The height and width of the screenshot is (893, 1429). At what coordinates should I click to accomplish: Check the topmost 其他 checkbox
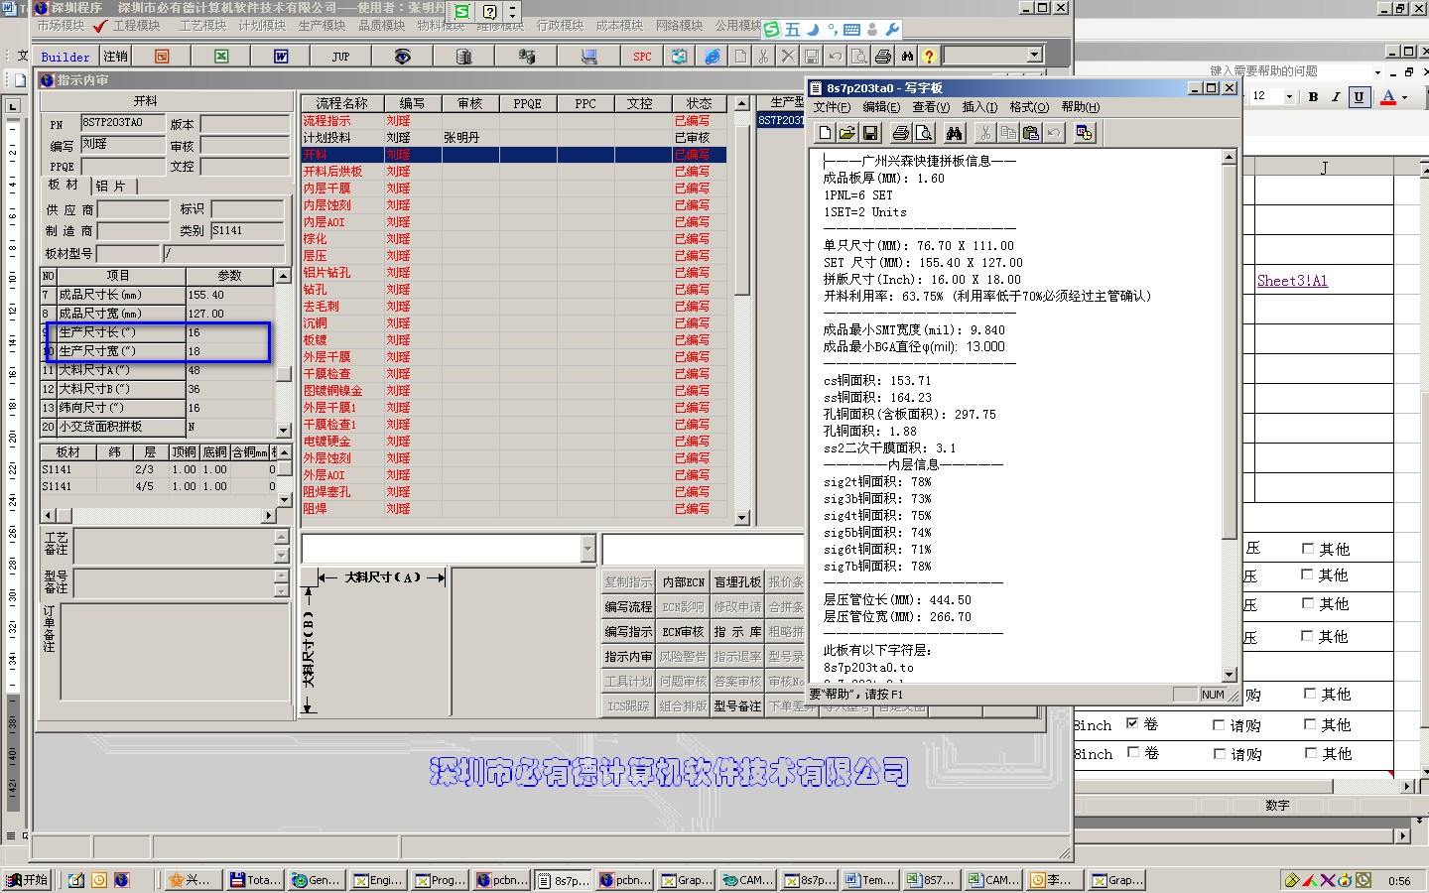pos(1308,548)
